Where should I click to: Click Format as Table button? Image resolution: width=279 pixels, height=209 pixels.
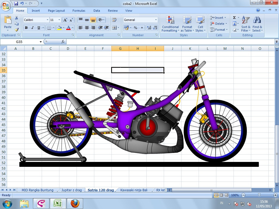(187, 24)
